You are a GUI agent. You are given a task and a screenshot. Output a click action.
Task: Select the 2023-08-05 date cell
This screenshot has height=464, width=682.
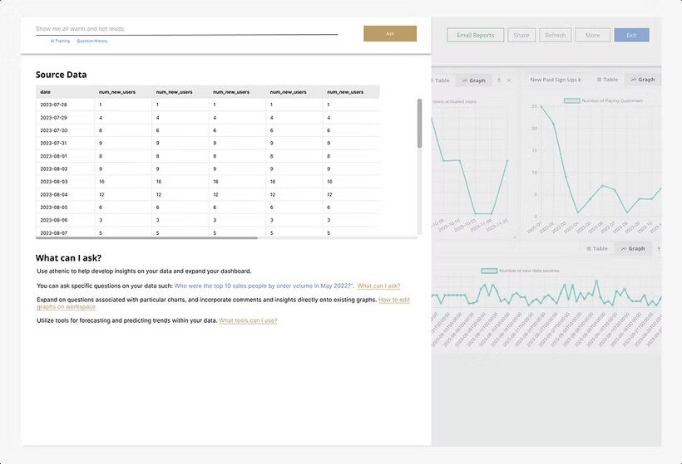[65, 207]
